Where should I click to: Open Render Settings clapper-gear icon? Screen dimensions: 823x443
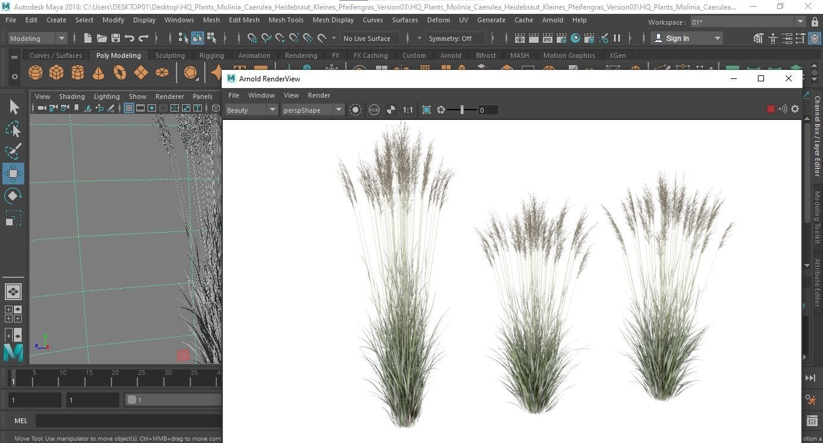562,38
